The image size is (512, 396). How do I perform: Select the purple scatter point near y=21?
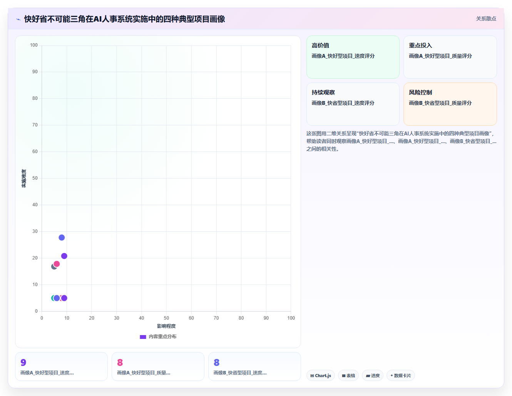coord(64,256)
